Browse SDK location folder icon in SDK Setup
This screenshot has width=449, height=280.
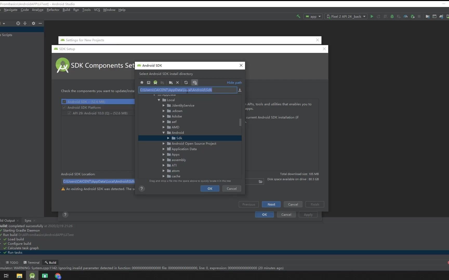click(x=260, y=181)
